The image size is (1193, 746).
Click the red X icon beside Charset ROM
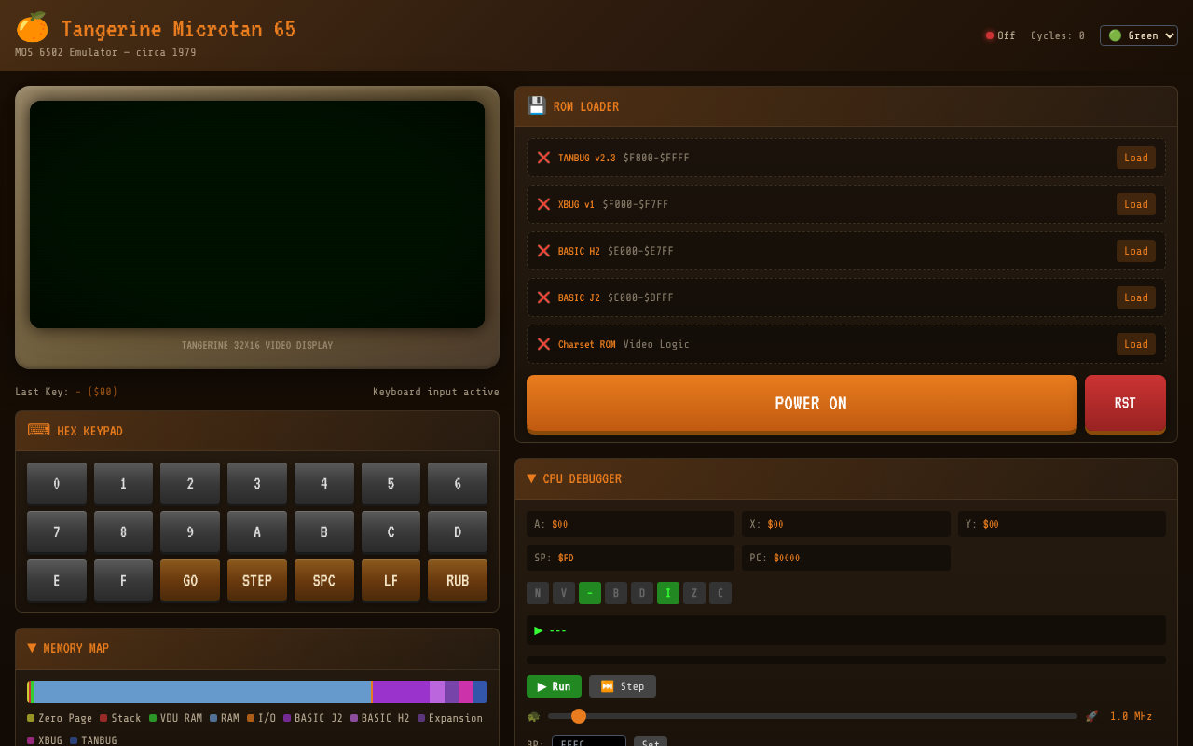(543, 344)
